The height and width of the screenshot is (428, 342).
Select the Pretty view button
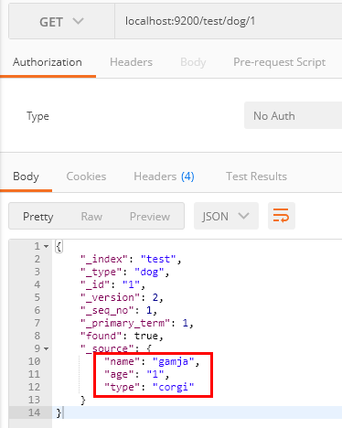pos(38,217)
